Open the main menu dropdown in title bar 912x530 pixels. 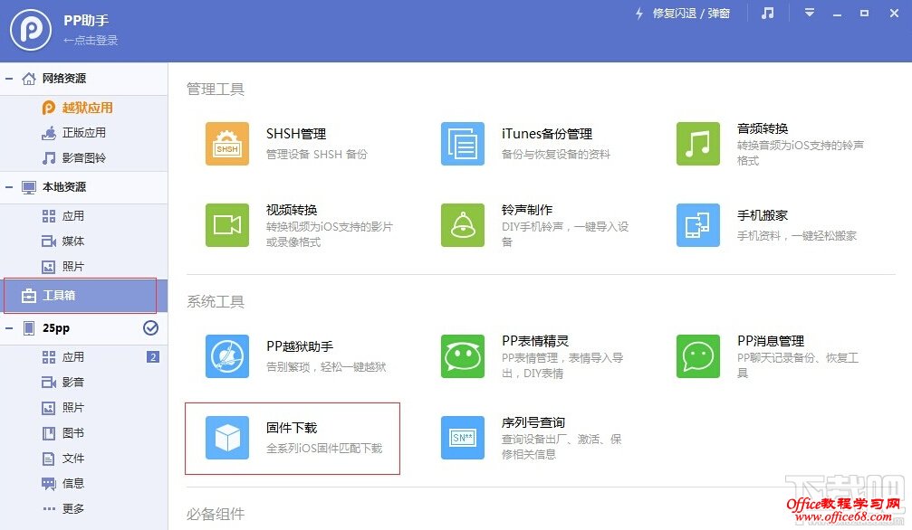[810, 13]
